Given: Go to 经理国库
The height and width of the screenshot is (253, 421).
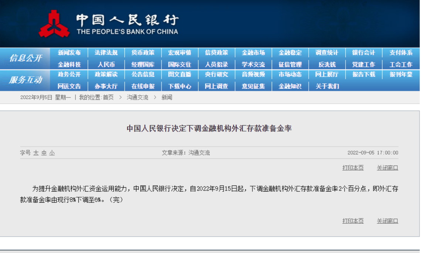Looking at the screenshot, I should [x=143, y=64].
